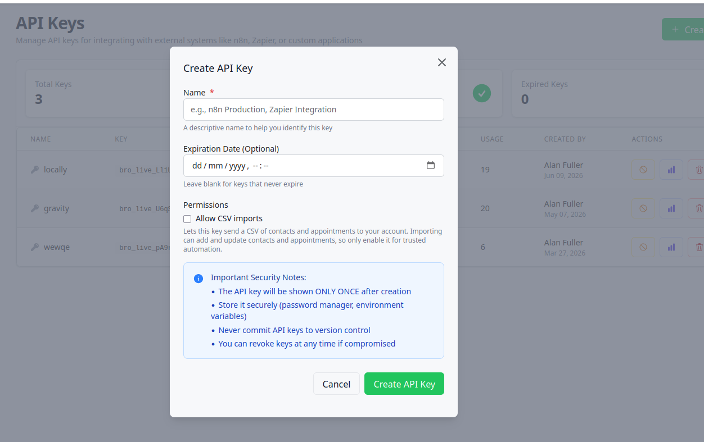Click the 'Important Security Notes:' heading
The image size is (704, 442).
[259, 277]
